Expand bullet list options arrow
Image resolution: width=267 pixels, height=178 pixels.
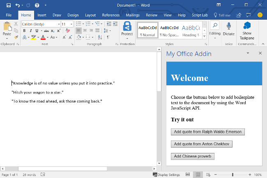(83, 24)
